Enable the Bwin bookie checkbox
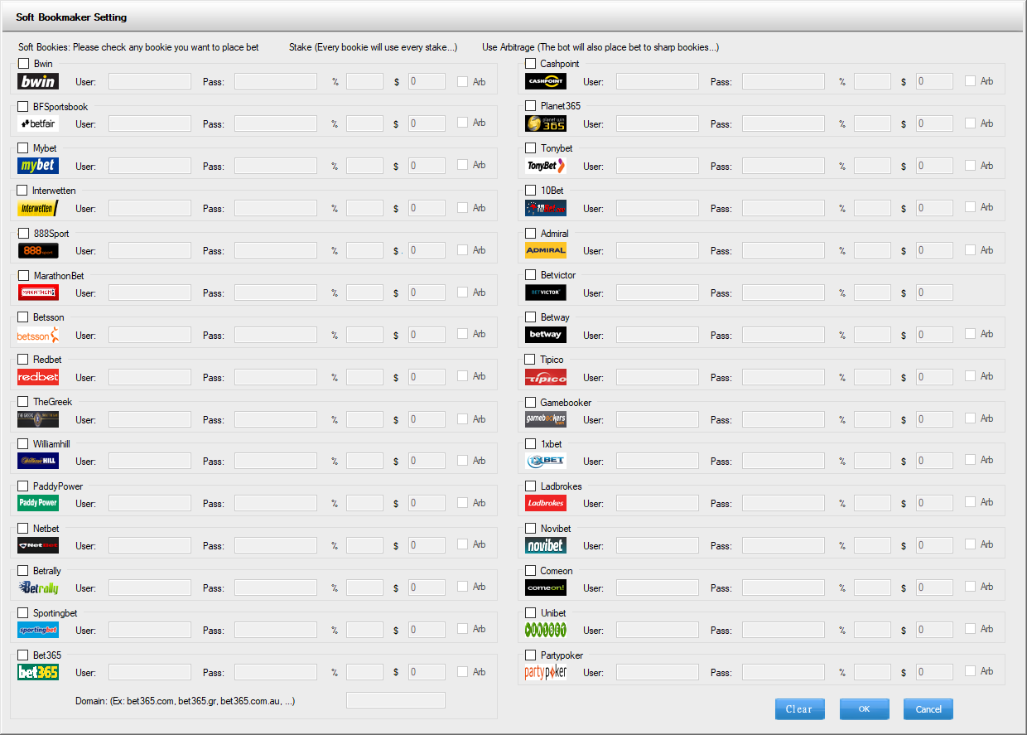The height and width of the screenshot is (735, 1027). (23, 64)
